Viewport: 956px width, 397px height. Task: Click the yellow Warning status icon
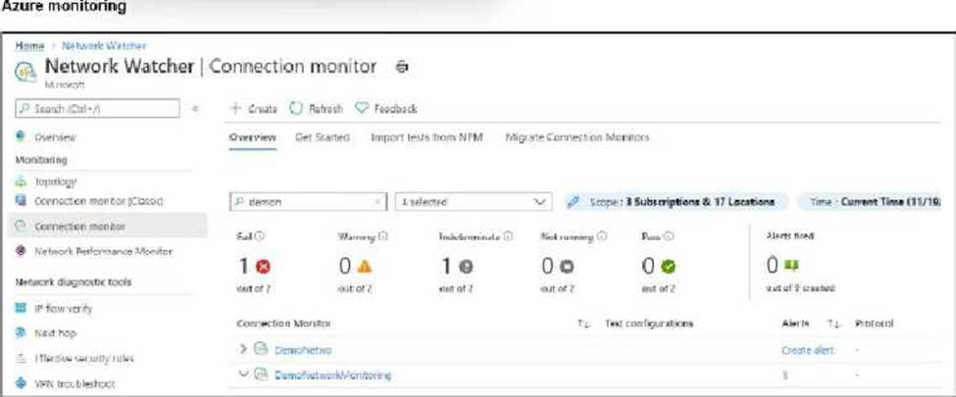pos(364,267)
